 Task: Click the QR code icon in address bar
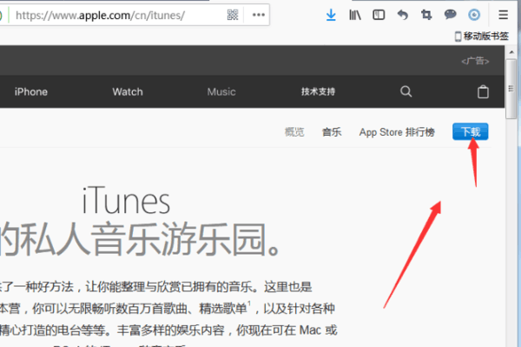click(x=233, y=15)
